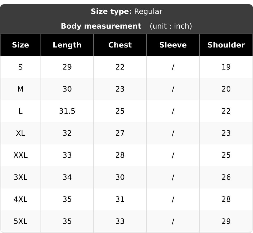Select the XL size row label
This screenshot has width=253, height=233.
(x=21, y=133)
